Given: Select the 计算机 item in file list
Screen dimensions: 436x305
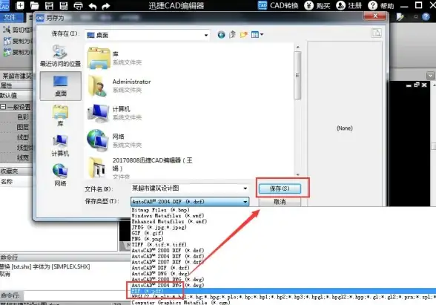Looking at the screenshot, I should click(114, 113).
